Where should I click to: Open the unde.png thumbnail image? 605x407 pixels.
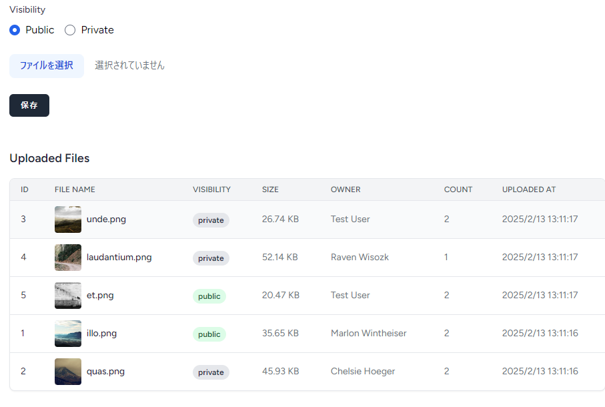[x=68, y=220]
